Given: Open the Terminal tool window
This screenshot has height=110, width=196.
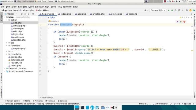Looking at the screenshot, I should [50, 101].
